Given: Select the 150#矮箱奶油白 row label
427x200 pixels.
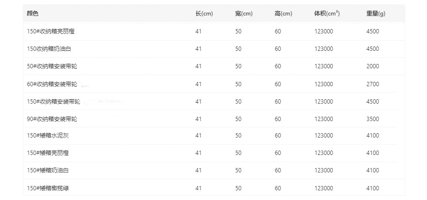Looking at the screenshot, I should (47, 170).
